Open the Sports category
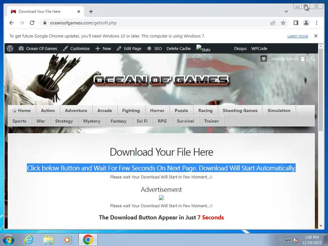Viewport: 328px width, 246px height. pyautogui.click(x=19, y=121)
